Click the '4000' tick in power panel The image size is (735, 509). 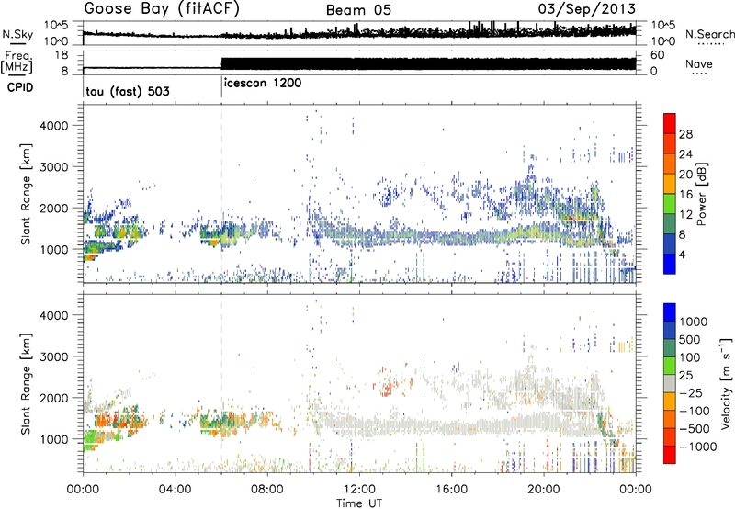coord(53,126)
